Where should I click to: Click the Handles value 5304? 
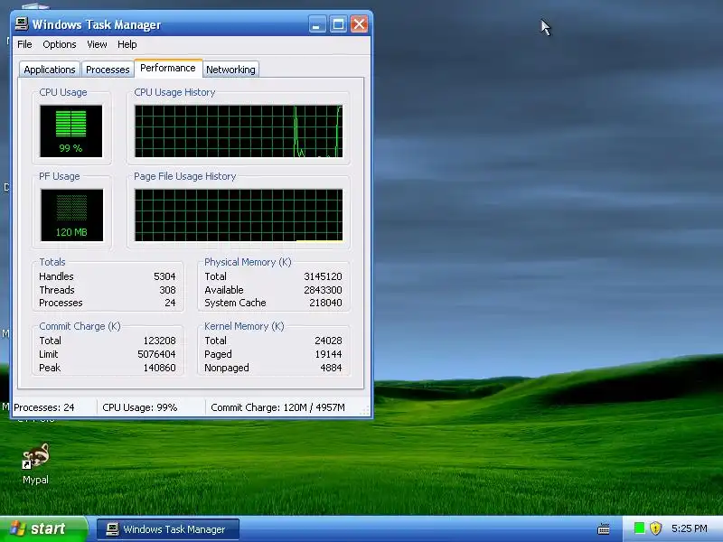[x=164, y=276]
